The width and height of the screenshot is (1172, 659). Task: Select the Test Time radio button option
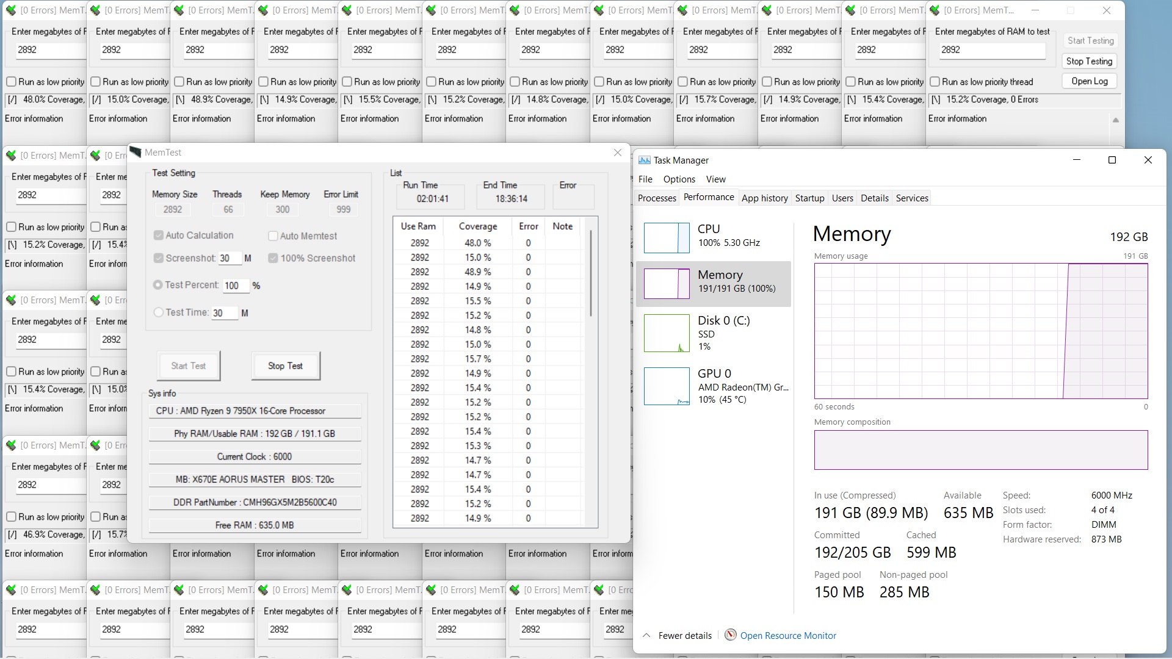(157, 312)
